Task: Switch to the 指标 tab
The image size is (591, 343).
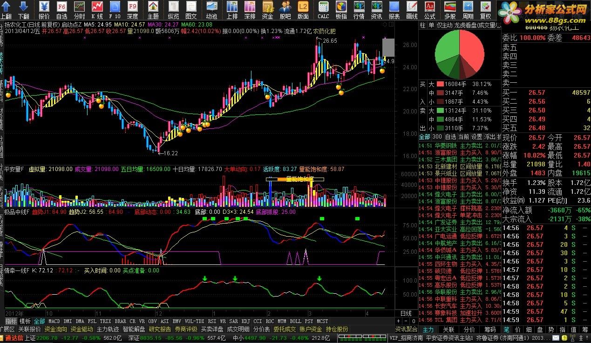Action: (11, 321)
